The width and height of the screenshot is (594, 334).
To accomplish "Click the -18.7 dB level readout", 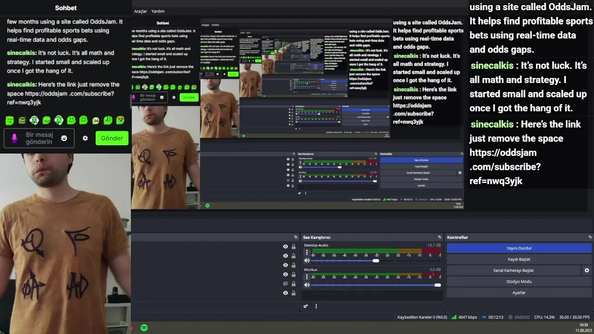I will [x=433, y=245].
